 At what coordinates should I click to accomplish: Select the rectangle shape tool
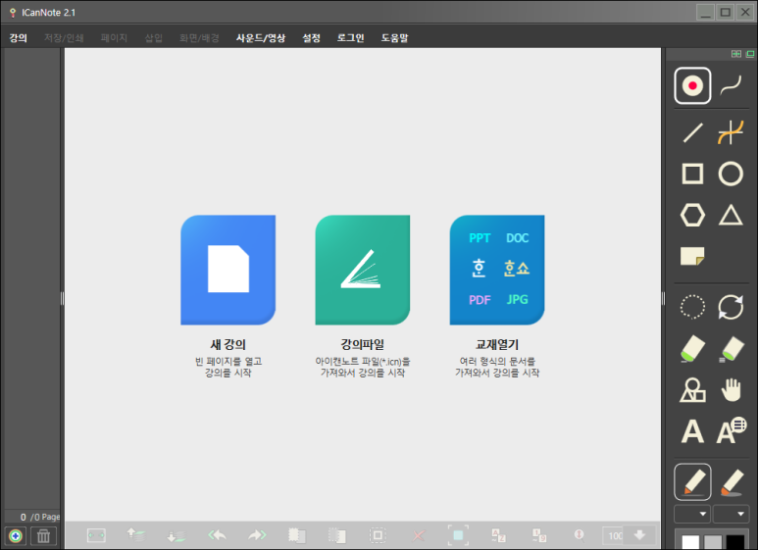coord(692,174)
